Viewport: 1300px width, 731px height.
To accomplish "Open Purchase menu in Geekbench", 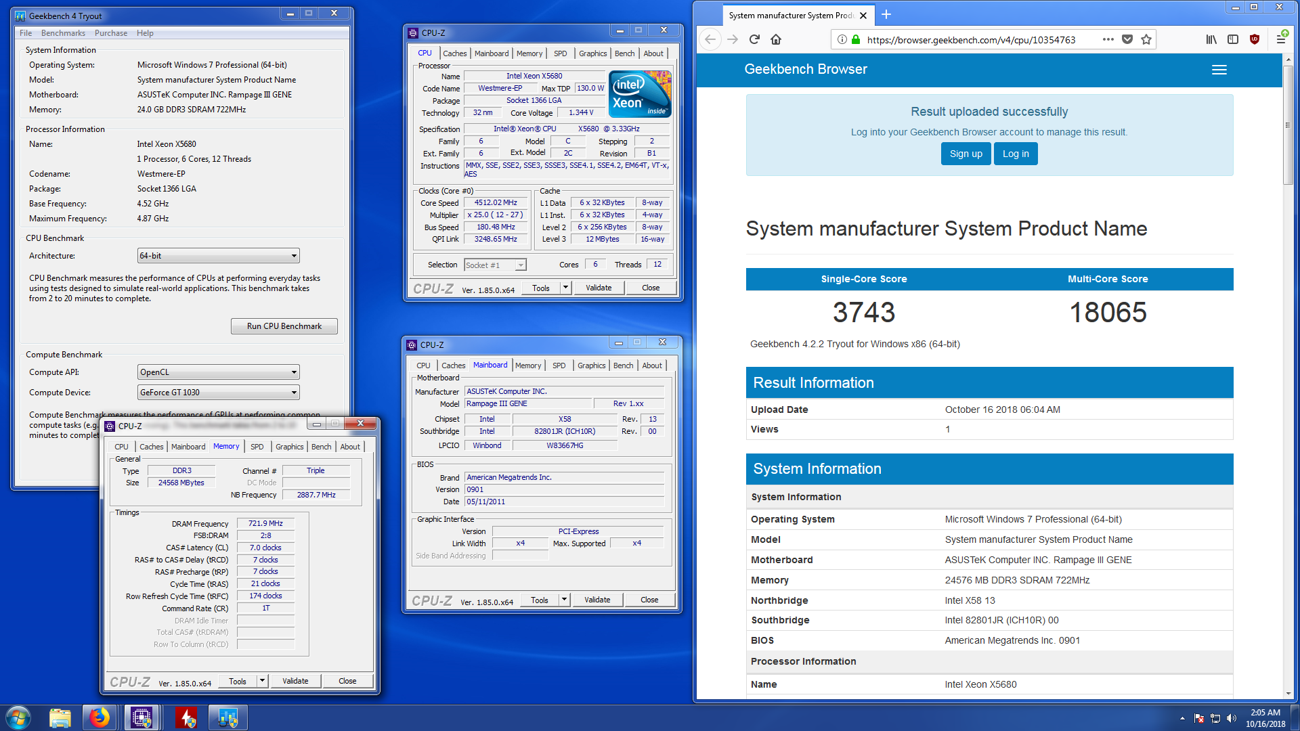I will [x=111, y=33].
